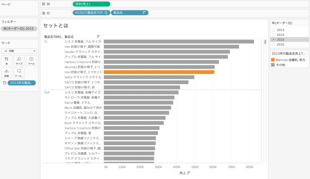Screen dimensions: 310x179
Task: Click the sheet title セットとは
Action: coord(56,25)
